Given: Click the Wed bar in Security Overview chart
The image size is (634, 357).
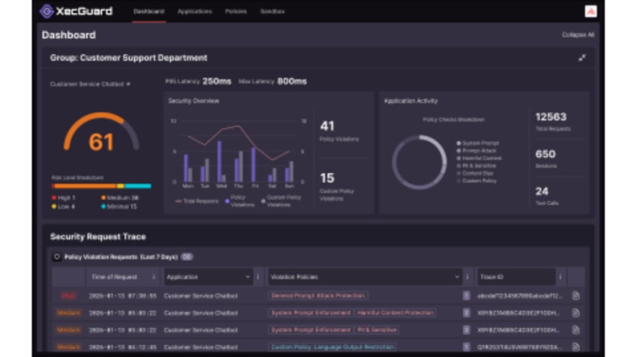Looking at the screenshot, I should click(219, 162).
